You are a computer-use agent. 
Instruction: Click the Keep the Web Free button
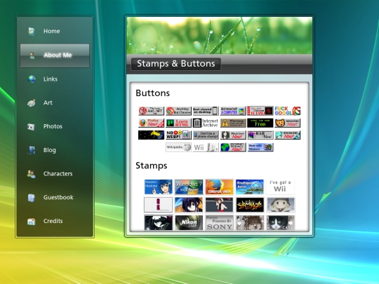click(260, 123)
